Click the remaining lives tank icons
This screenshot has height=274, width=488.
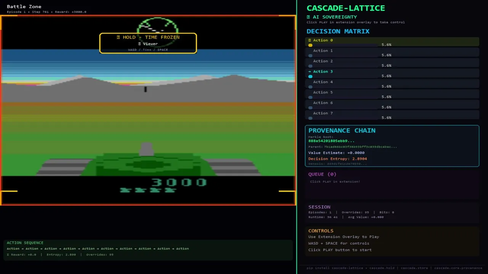(x=148, y=190)
